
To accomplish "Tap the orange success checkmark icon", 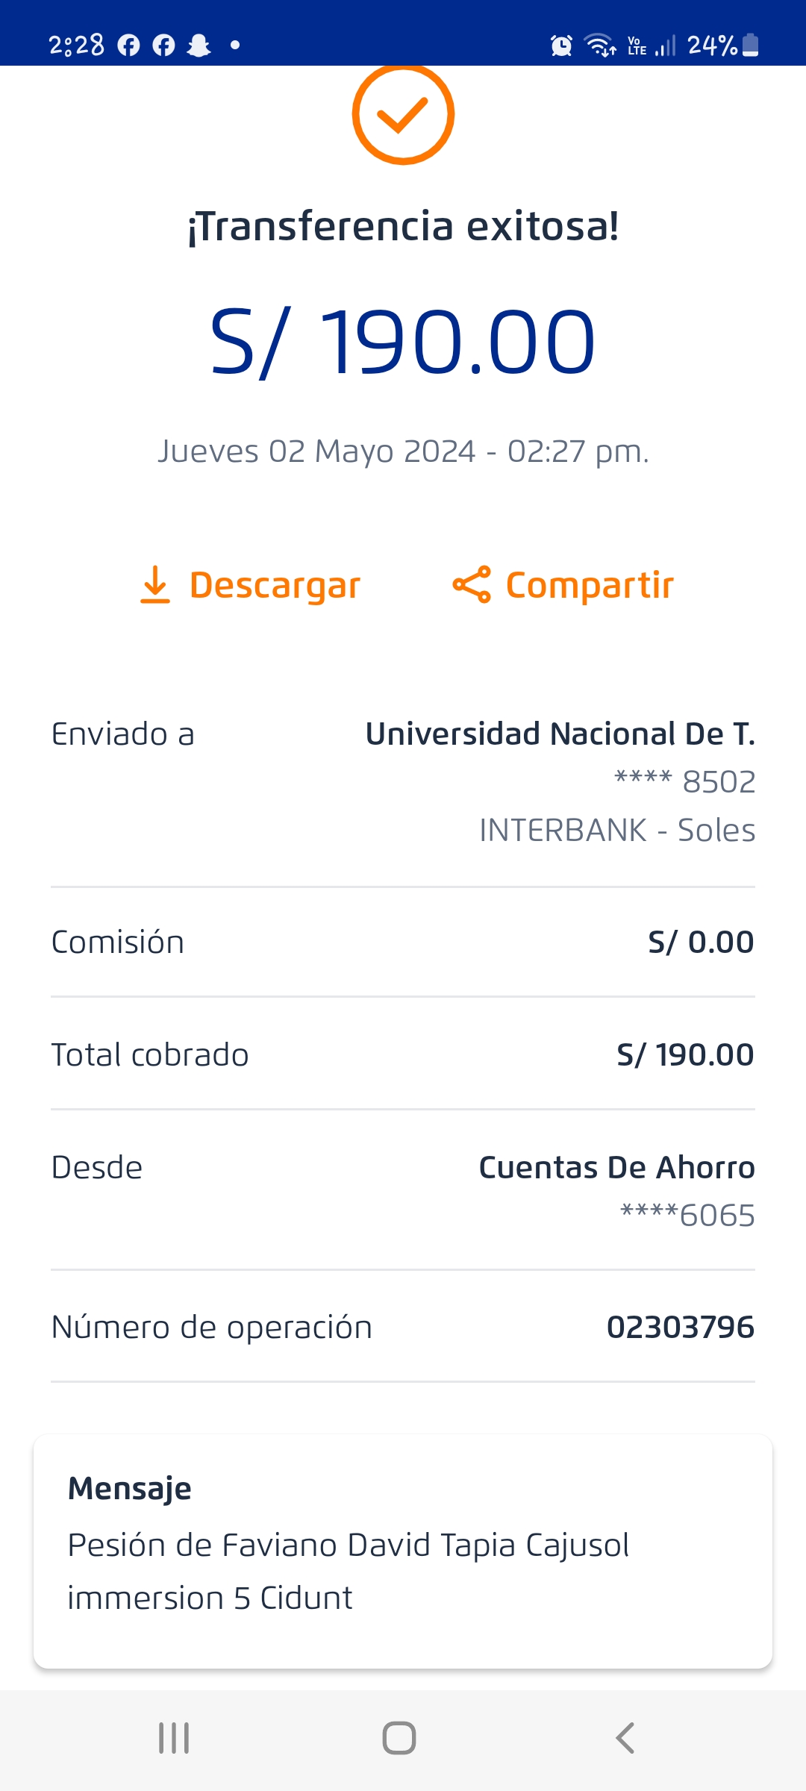I will 403,114.
